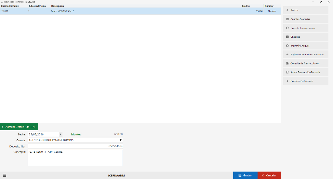333x179 pixels.
Task: Expand the Cuenta dropdown list
Action: [x=120, y=140]
